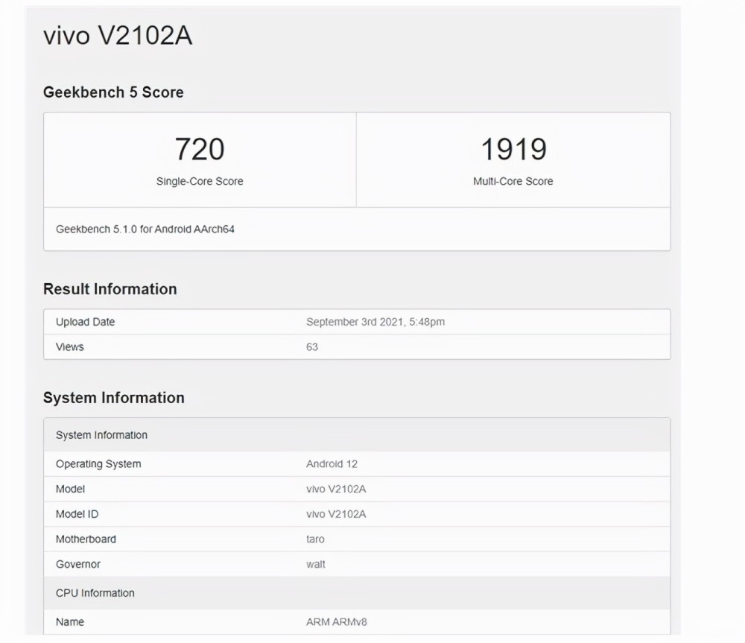Click the 'Model ID' row label
The width and height of the screenshot is (745, 643).
[77, 514]
